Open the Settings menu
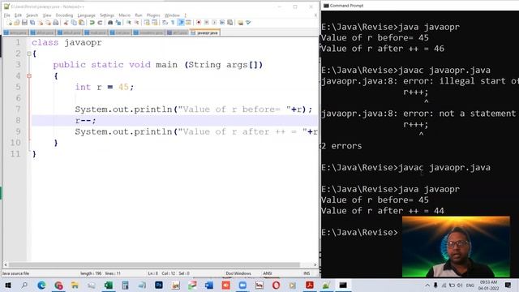 click(107, 15)
